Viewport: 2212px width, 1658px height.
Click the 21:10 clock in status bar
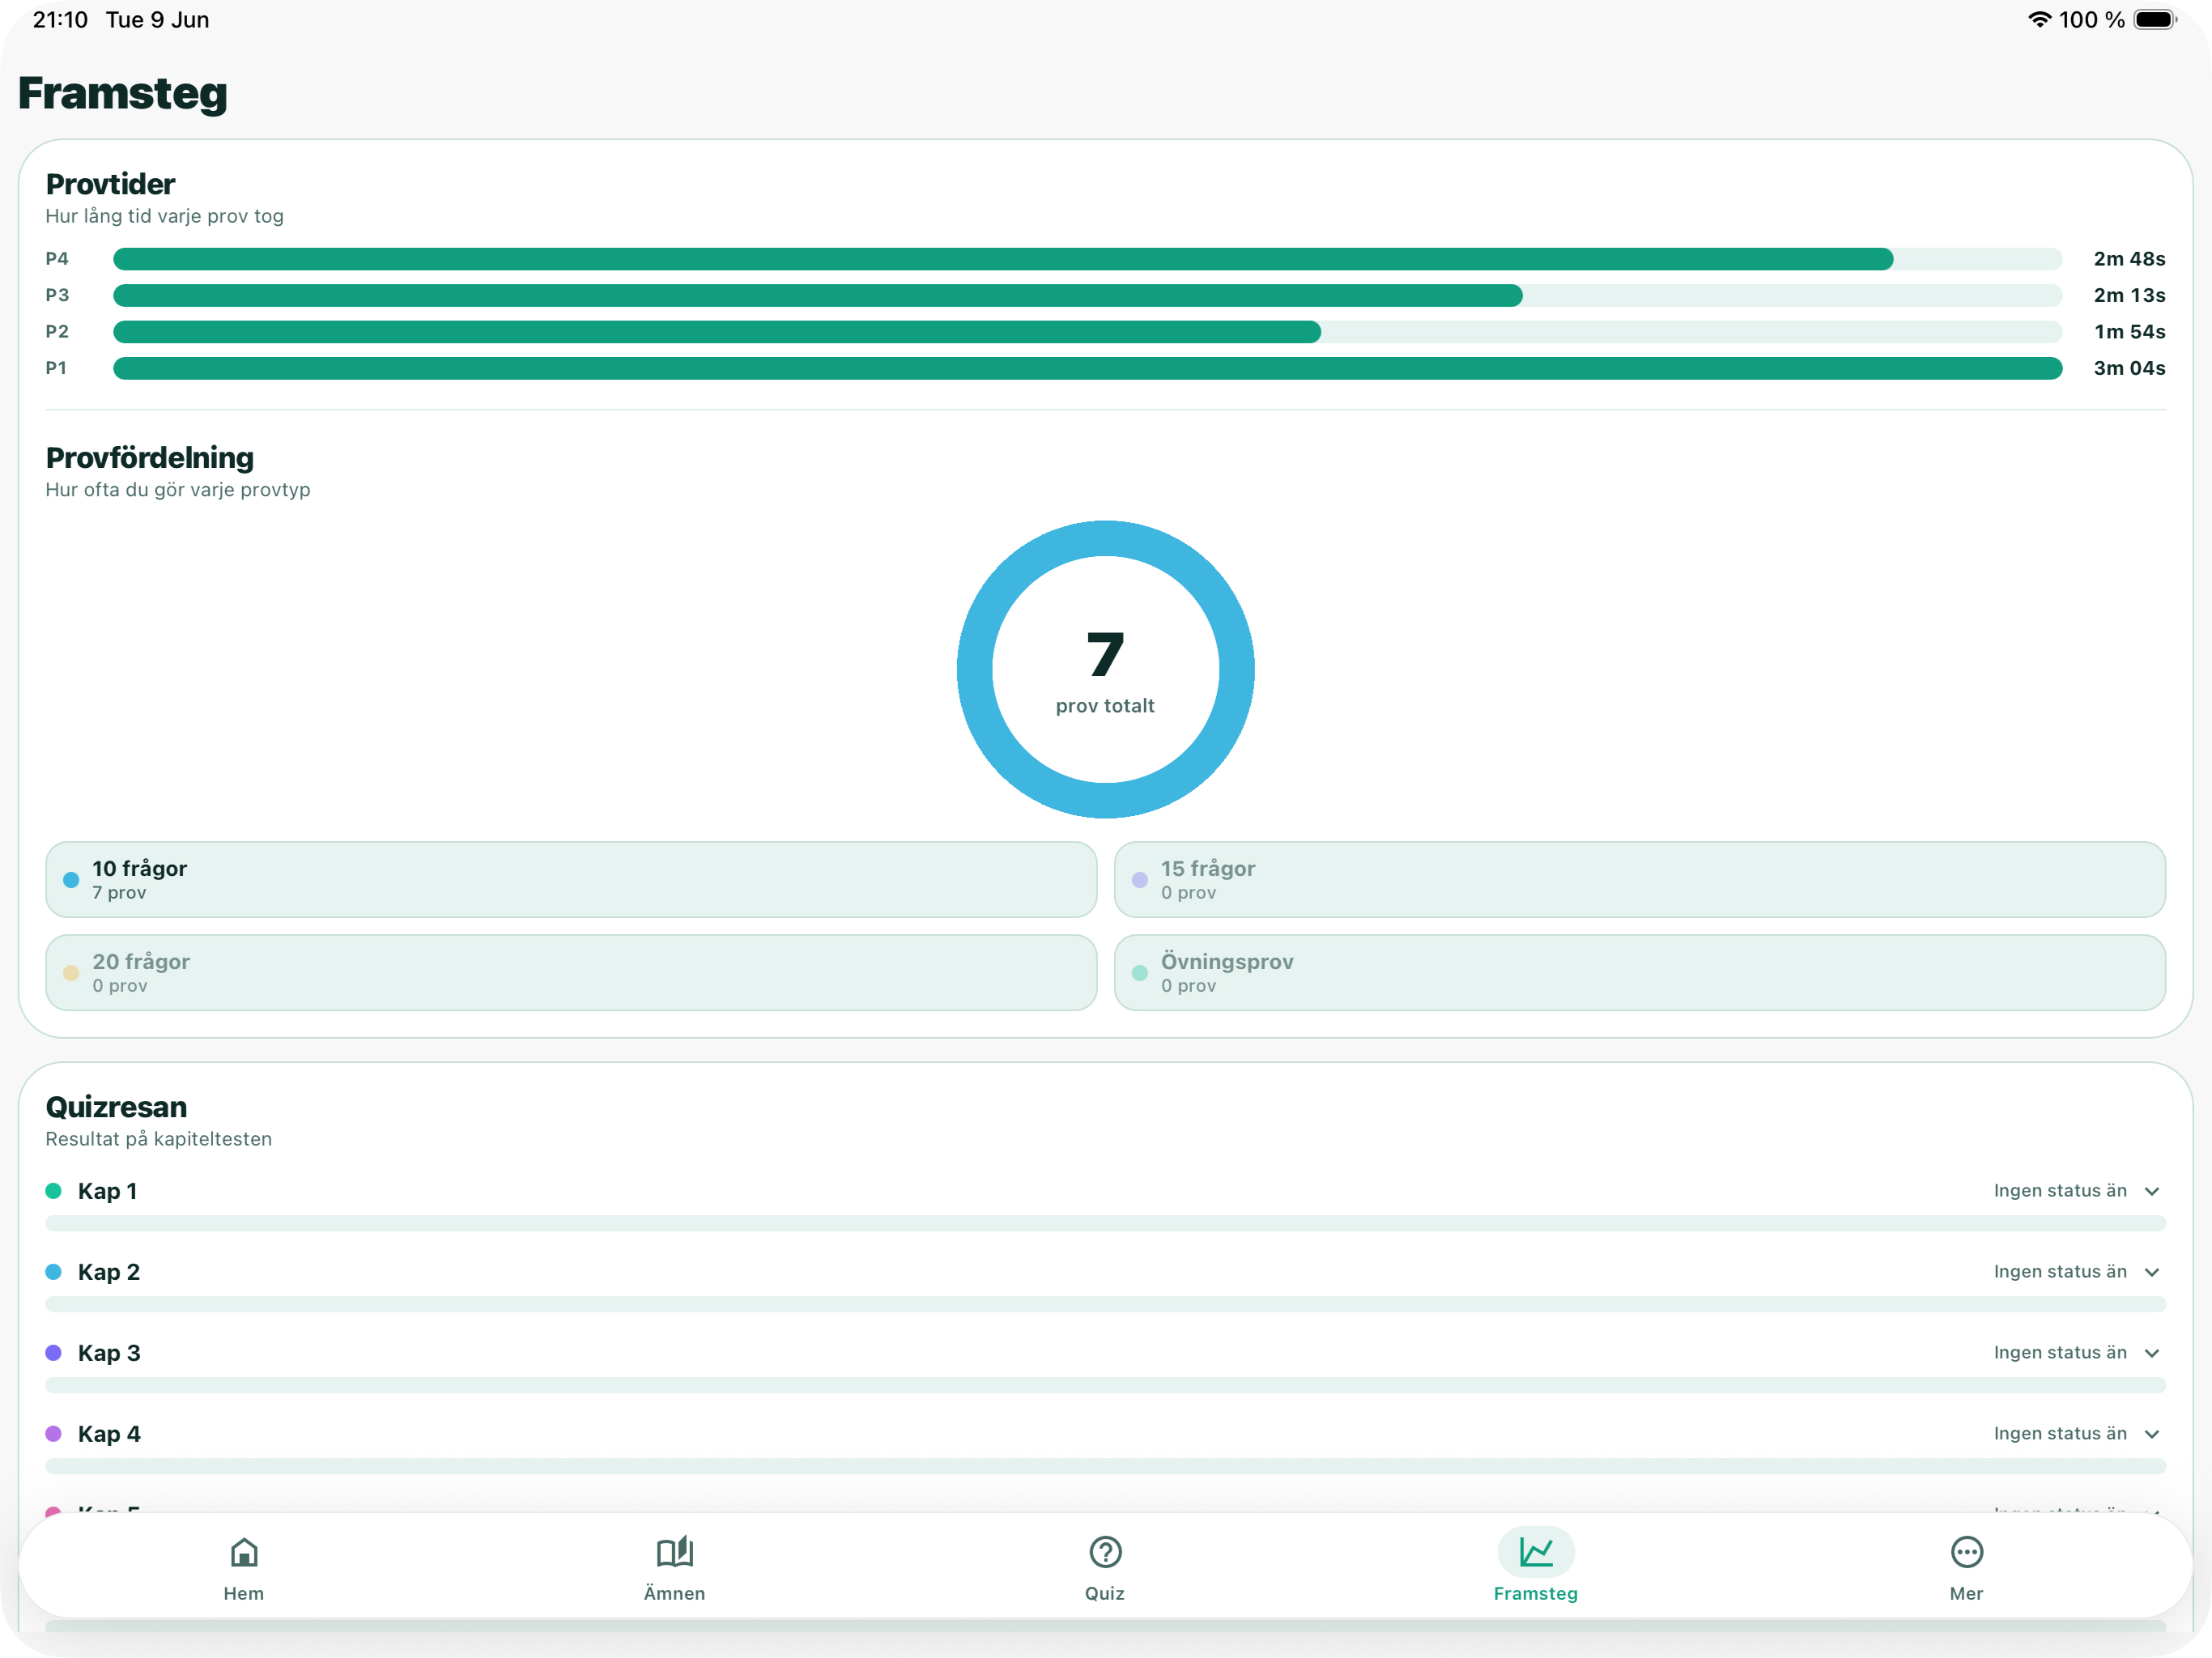click(60, 19)
